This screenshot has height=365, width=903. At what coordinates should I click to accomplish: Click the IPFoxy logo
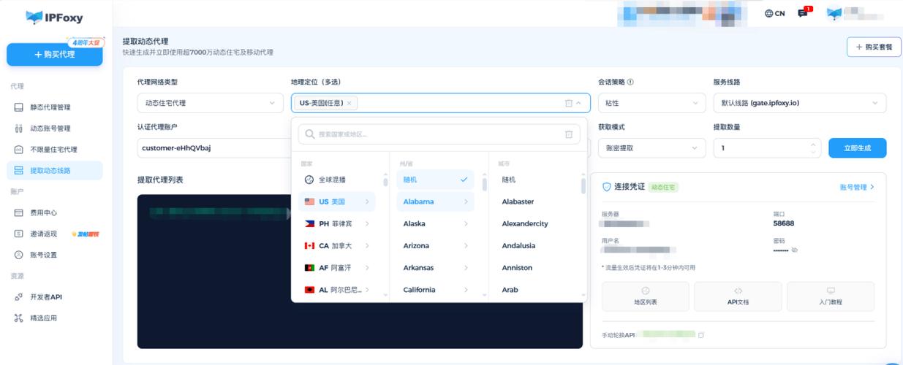point(55,17)
